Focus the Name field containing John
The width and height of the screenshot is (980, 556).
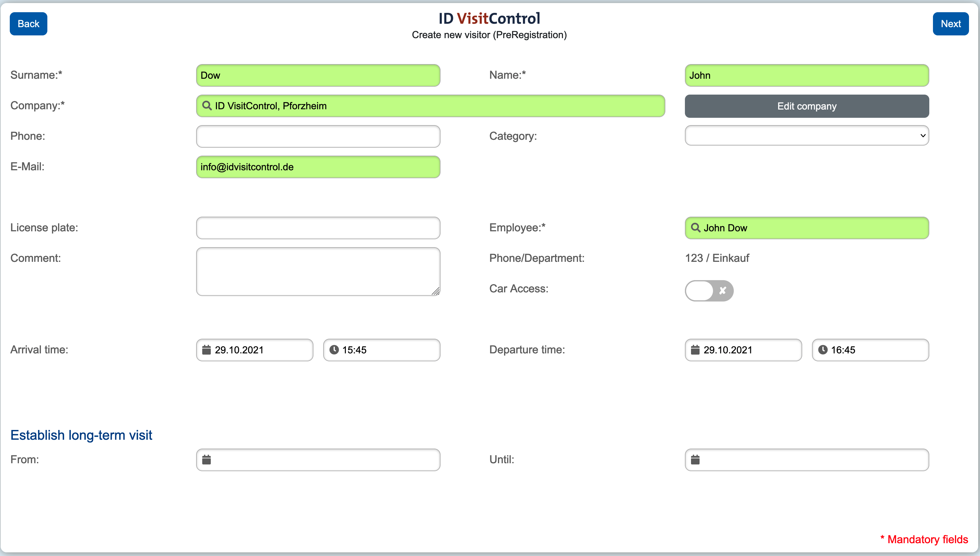point(807,75)
